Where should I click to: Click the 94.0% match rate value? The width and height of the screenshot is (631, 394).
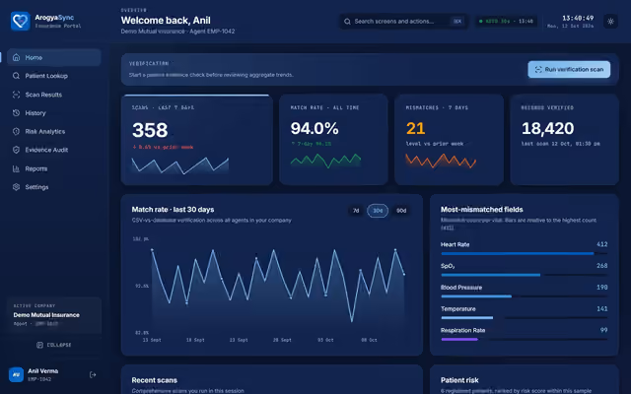(x=315, y=129)
